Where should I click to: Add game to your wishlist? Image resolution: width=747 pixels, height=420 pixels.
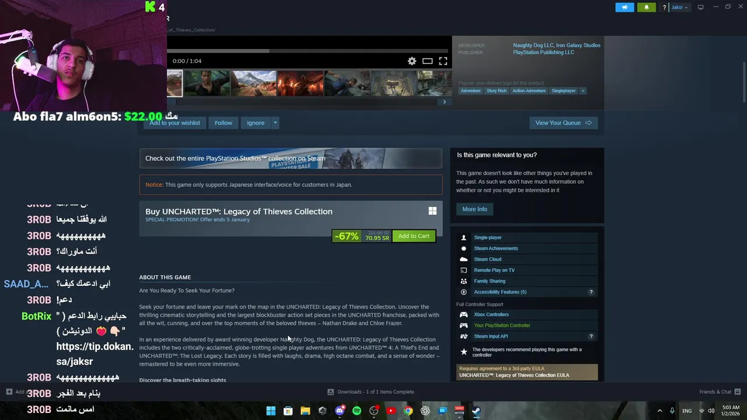coord(174,123)
